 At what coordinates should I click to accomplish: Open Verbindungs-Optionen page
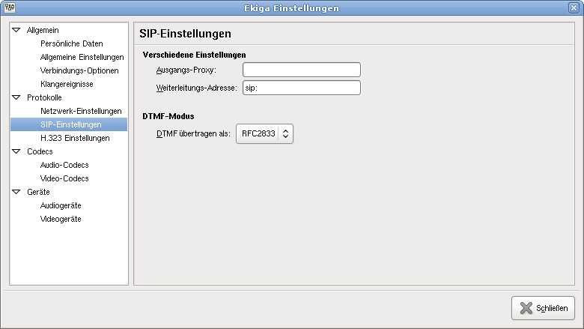pyautogui.click(x=79, y=70)
